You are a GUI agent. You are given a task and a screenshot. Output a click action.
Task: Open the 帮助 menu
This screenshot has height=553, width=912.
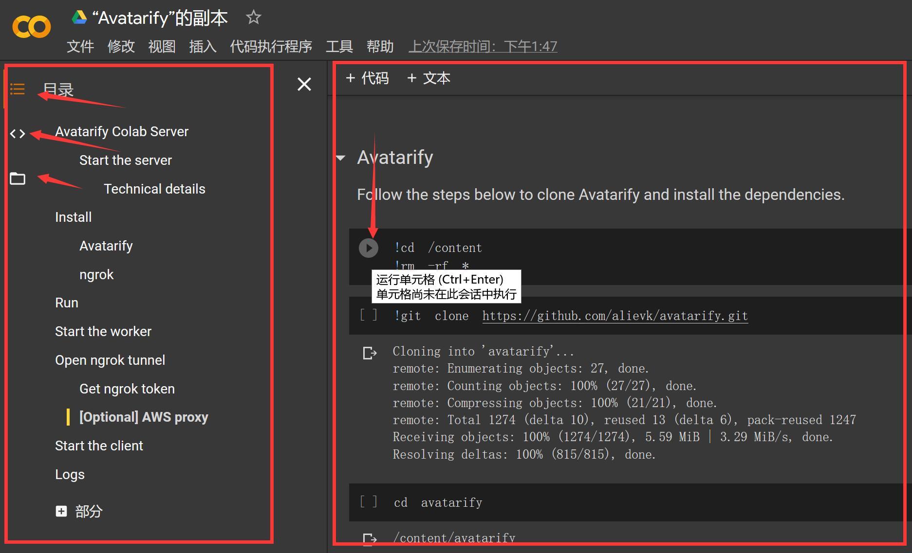click(x=380, y=47)
